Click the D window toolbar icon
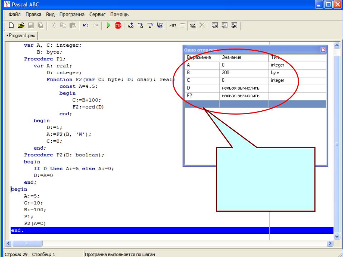 pyautogui.click(x=215, y=26)
